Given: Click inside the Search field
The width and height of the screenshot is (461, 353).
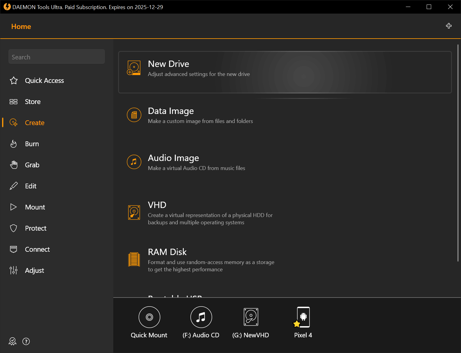Looking at the screenshot, I should coord(56,57).
